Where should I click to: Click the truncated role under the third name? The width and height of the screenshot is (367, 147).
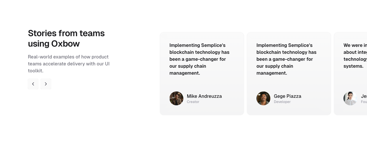364,102
